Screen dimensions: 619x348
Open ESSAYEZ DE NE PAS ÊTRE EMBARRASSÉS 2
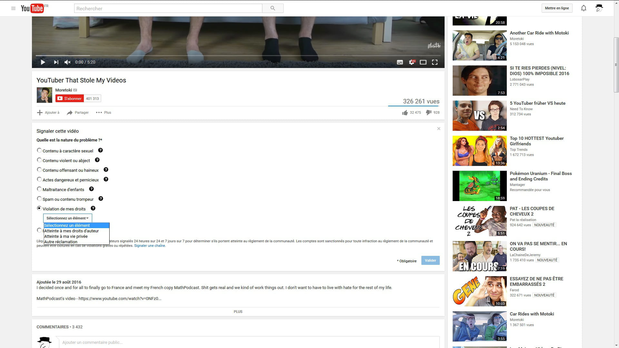[536, 282]
